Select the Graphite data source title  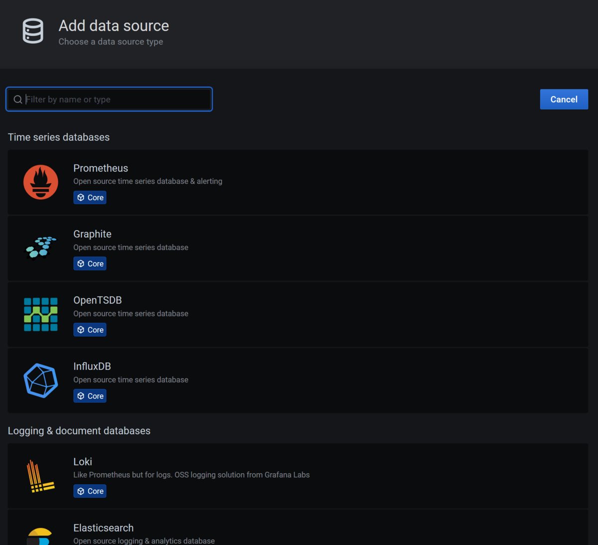(92, 234)
